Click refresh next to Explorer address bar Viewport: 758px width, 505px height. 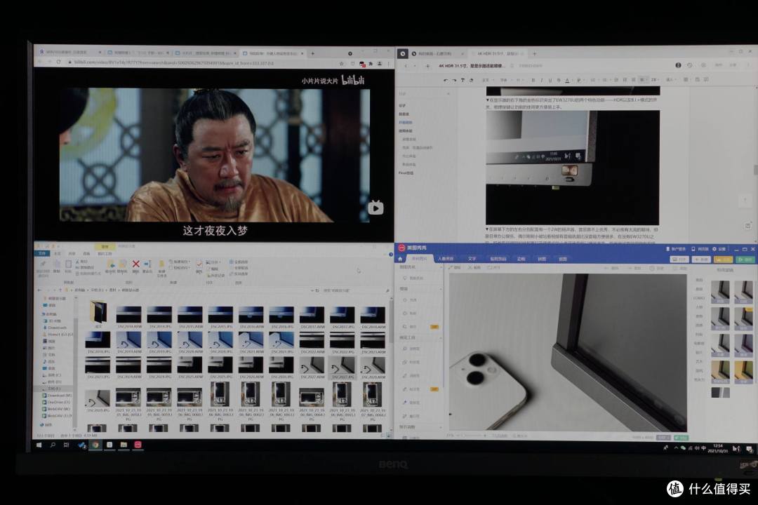tap(317, 290)
